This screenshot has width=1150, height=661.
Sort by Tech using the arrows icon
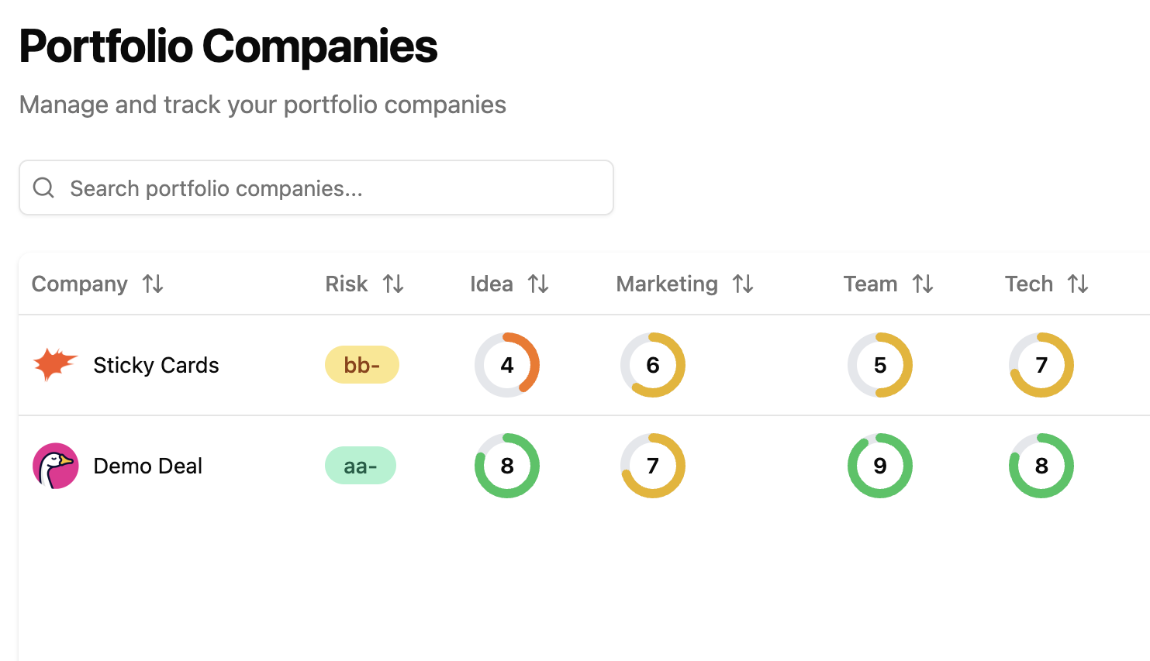(1078, 284)
